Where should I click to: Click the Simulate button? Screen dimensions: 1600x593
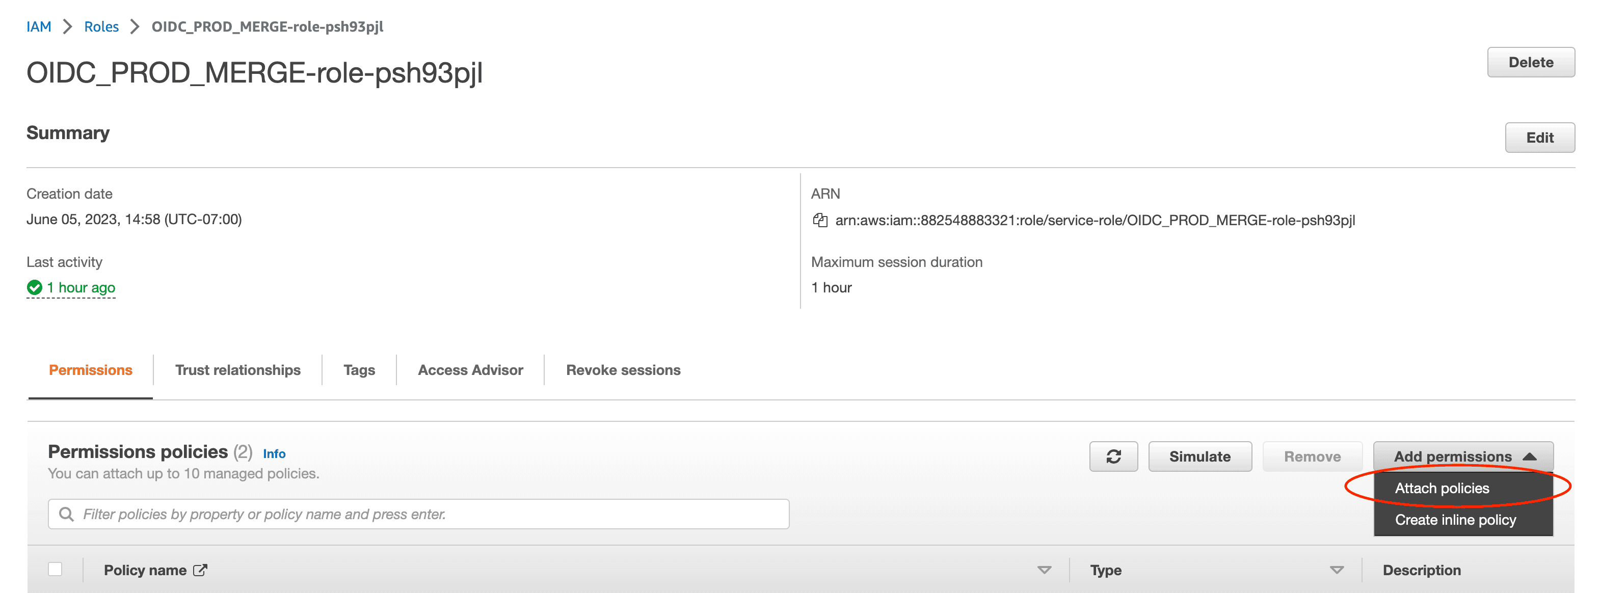pos(1199,456)
